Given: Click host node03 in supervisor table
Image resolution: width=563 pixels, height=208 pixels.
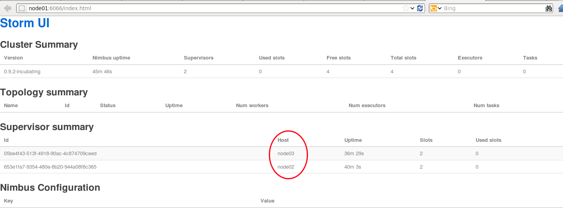Looking at the screenshot, I should [x=286, y=154].
